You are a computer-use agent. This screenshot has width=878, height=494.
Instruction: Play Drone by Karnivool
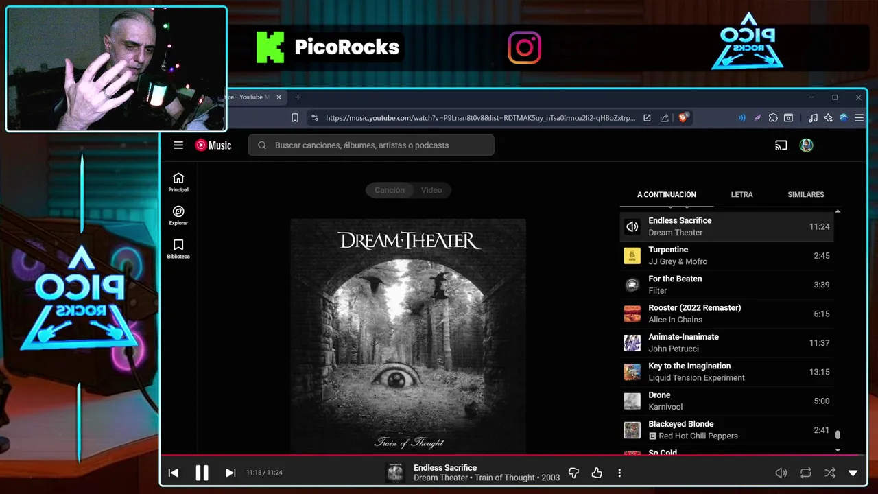[726, 401]
